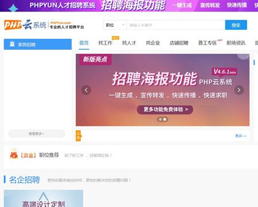Open the 找人才 navigation tab
This screenshot has height=207, width=258.
coord(129,43)
